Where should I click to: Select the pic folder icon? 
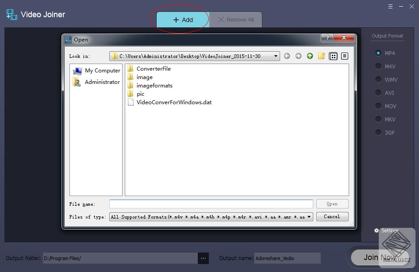[131, 94]
